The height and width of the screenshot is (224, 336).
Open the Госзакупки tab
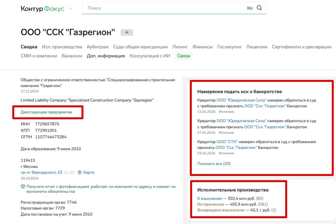pos(229,47)
